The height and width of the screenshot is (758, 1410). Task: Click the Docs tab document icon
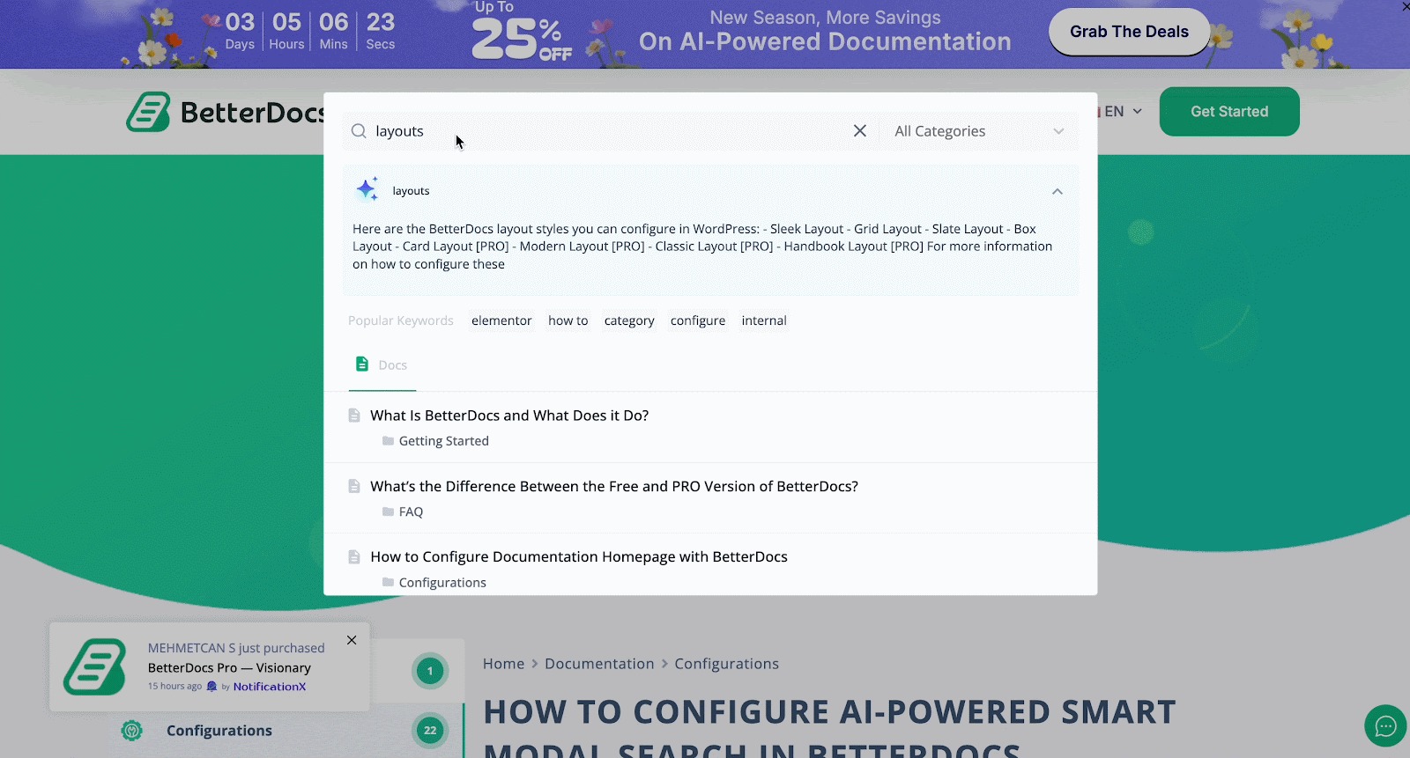tap(361, 364)
